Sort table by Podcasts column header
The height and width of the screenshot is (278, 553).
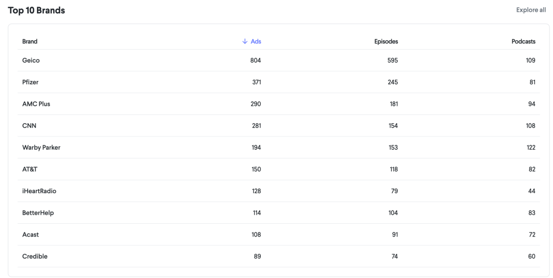click(x=523, y=41)
